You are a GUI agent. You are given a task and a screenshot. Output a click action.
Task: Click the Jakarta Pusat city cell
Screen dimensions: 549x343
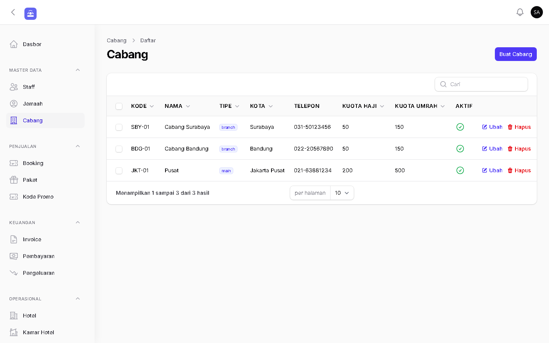(x=267, y=170)
